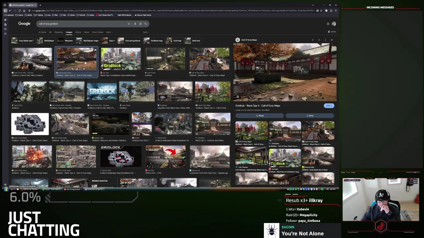Open a new browser tab
Viewport: 424px width, 238px height.
click(40, 5)
